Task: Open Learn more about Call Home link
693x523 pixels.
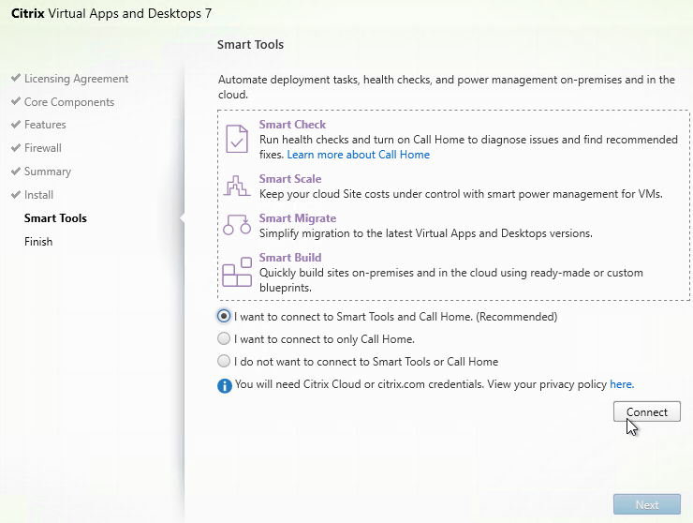Action: [359, 155]
